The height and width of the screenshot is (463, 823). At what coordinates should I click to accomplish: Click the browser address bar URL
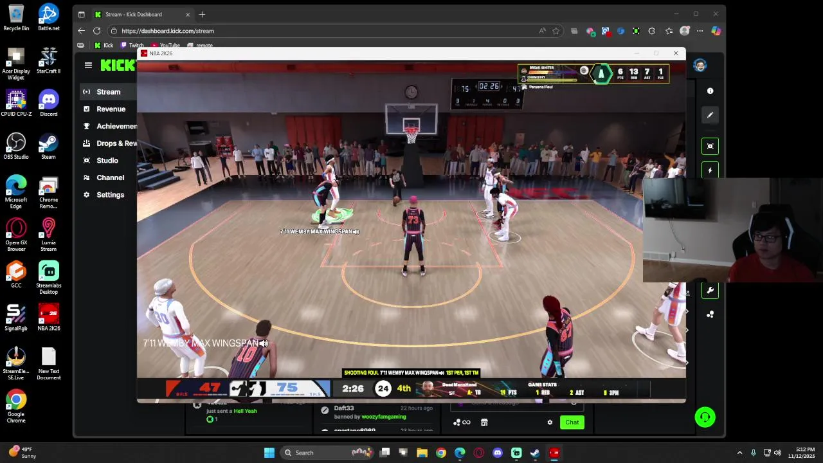[x=167, y=31]
